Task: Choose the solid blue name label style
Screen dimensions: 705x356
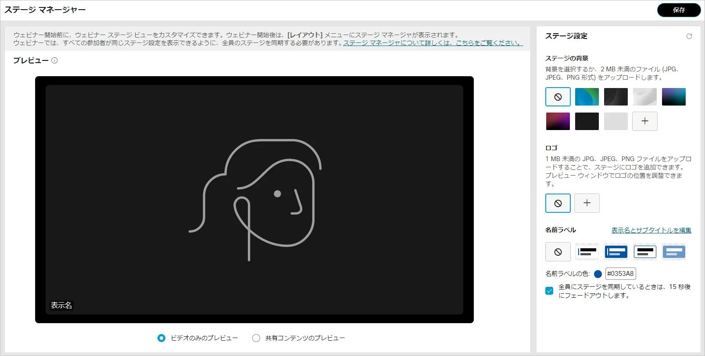Action: tap(616, 252)
